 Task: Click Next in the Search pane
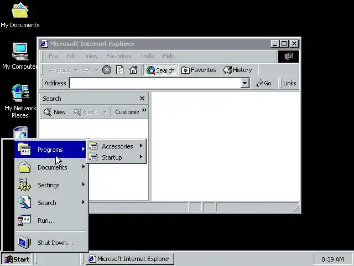click(x=85, y=112)
